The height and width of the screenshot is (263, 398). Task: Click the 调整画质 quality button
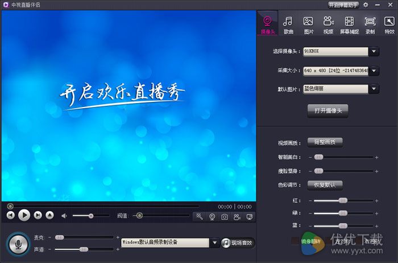pyautogui.click(x=325, y=142)
